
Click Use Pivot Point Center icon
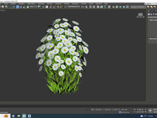pyautogui.click(x=39, y=7)
